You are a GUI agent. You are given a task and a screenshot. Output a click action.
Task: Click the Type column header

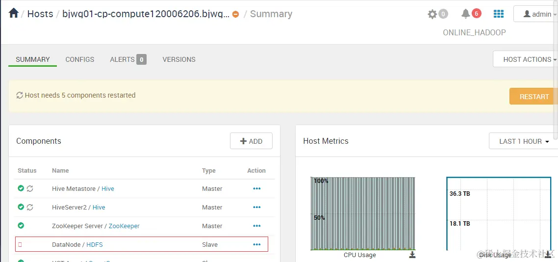(209, 171)
